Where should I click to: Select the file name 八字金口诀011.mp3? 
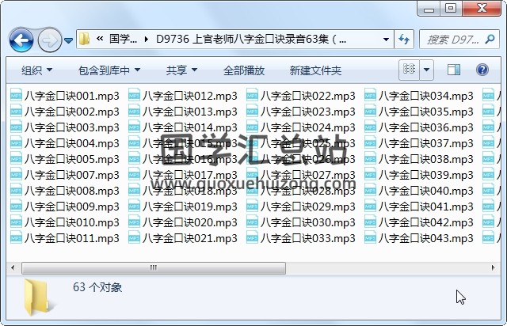point(72,238)
